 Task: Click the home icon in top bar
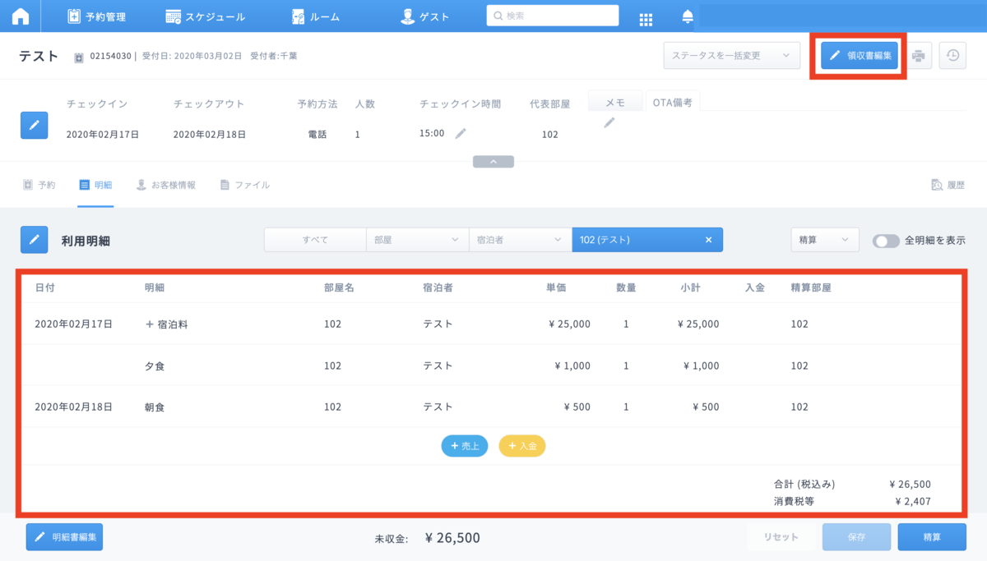(x=20, y=16)
